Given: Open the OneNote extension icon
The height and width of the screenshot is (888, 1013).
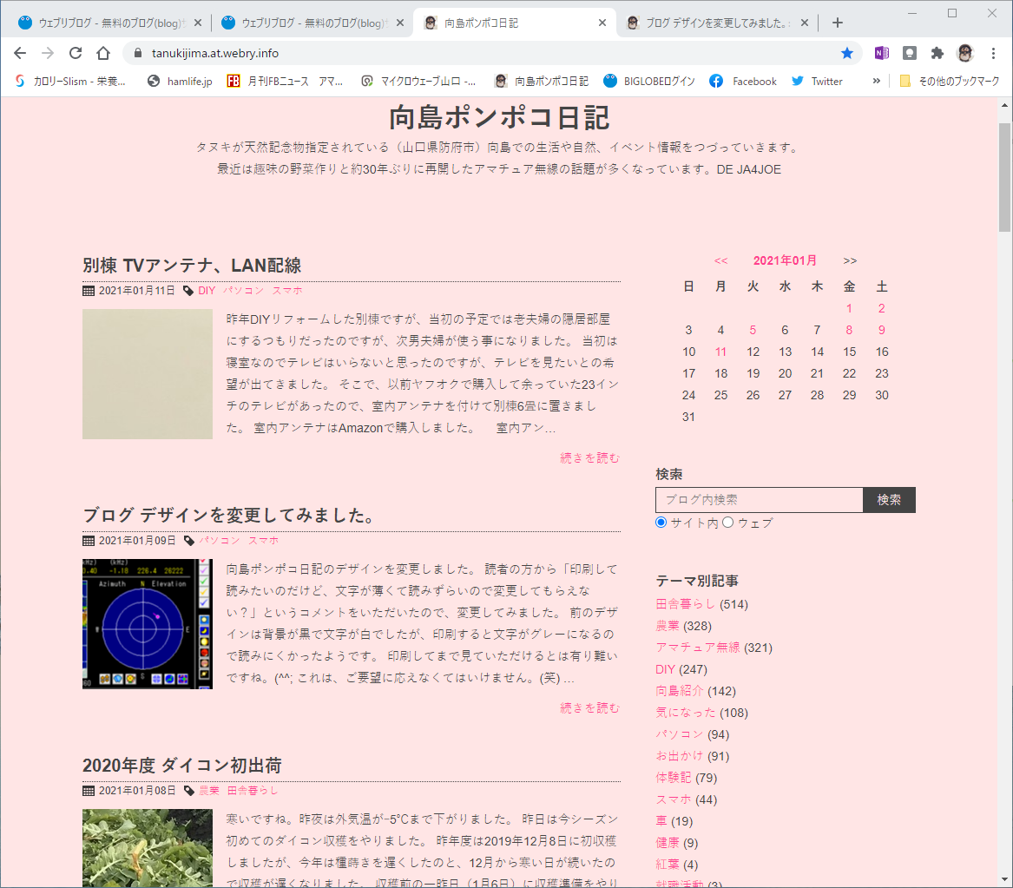Looking at the screenshot, I should tap(881, 53).
